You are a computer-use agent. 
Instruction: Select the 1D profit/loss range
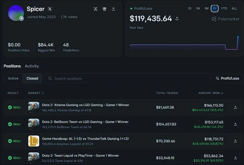(189, 8)
